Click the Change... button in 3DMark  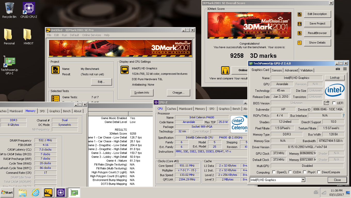(x=178, y=93)
